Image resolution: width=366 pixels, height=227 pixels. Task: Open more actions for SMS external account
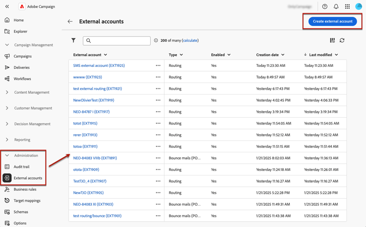[x=158, y=65]
